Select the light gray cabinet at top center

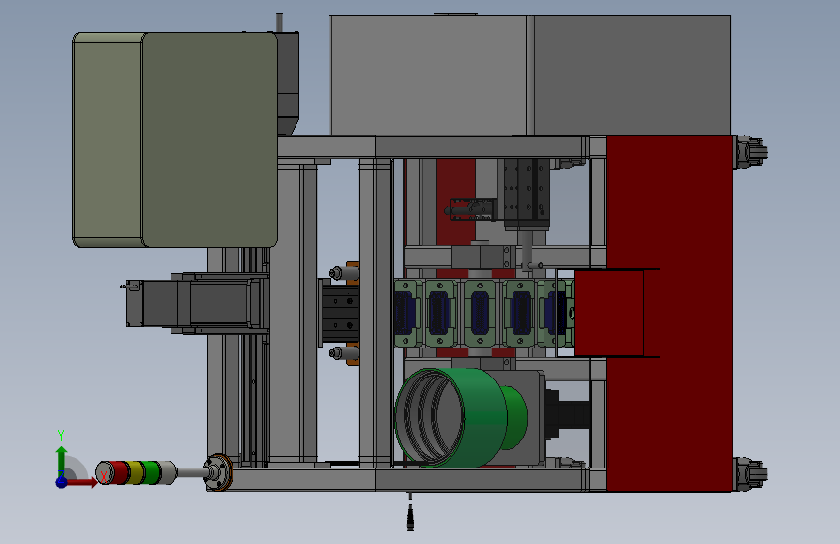pos(428,76)
